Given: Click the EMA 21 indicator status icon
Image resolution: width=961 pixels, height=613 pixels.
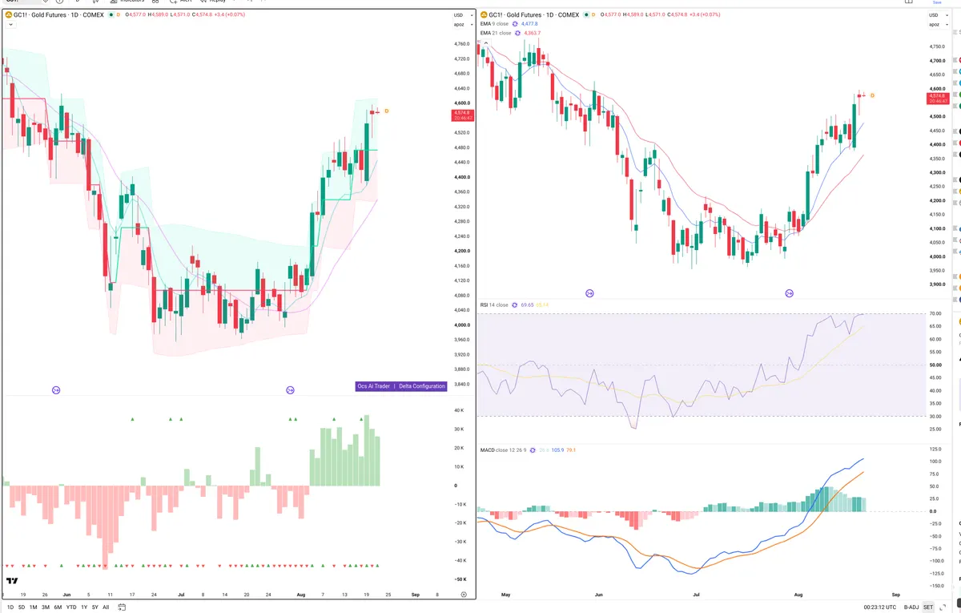Looking at the screenshot, I should (518, 33).
